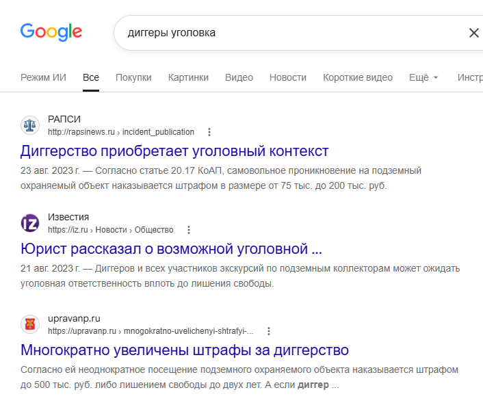The image size is (483, 403).
Task: Clear the search query with the X icon
Action: pos(473,33)
